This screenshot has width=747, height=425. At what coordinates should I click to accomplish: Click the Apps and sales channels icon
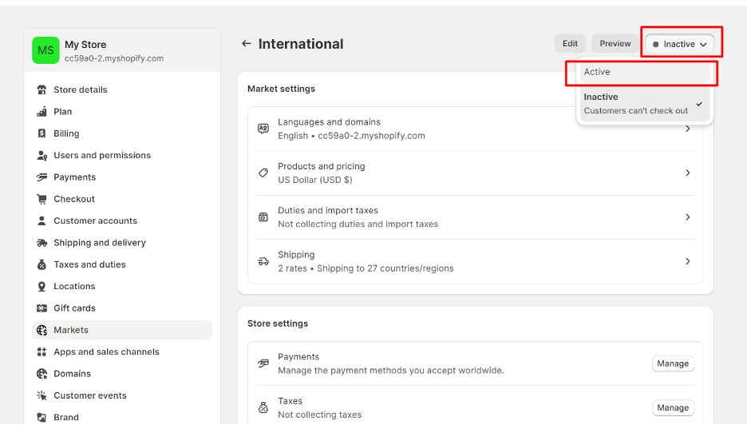(x=42, y=352)
